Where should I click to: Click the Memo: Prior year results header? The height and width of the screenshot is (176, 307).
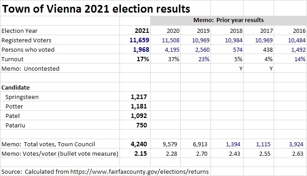[229, 20]
